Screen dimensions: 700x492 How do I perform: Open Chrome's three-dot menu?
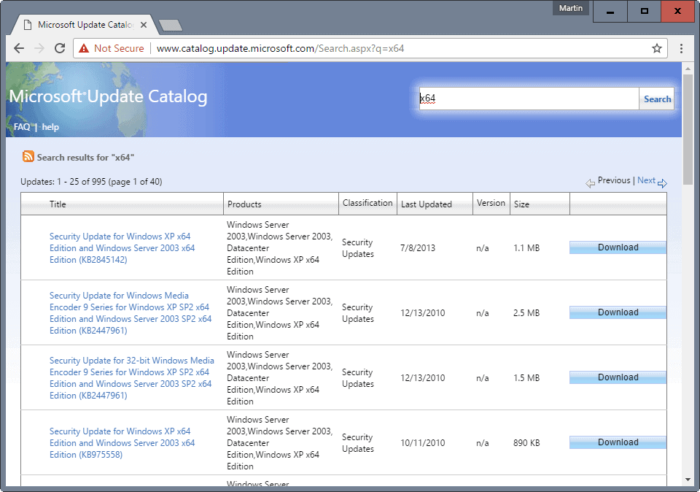(x=681, y=48)
